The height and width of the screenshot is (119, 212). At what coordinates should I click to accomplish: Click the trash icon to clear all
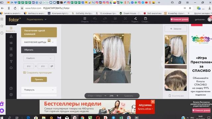pyautogui.click(x=170, y=96)
